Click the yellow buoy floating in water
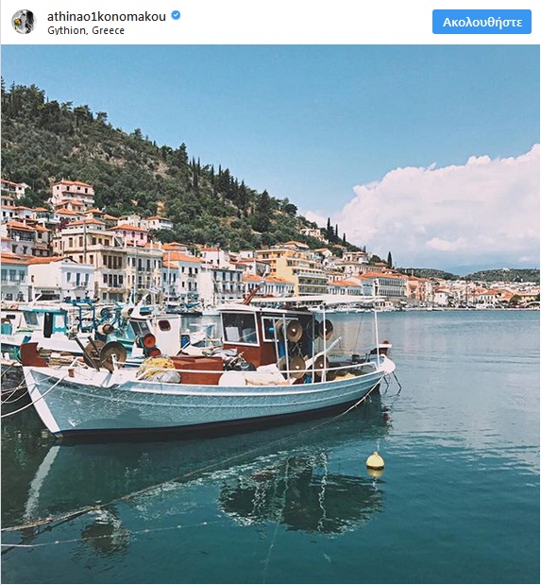The height and width of the screenshot is (585, 541). click(x=375, y=461)
